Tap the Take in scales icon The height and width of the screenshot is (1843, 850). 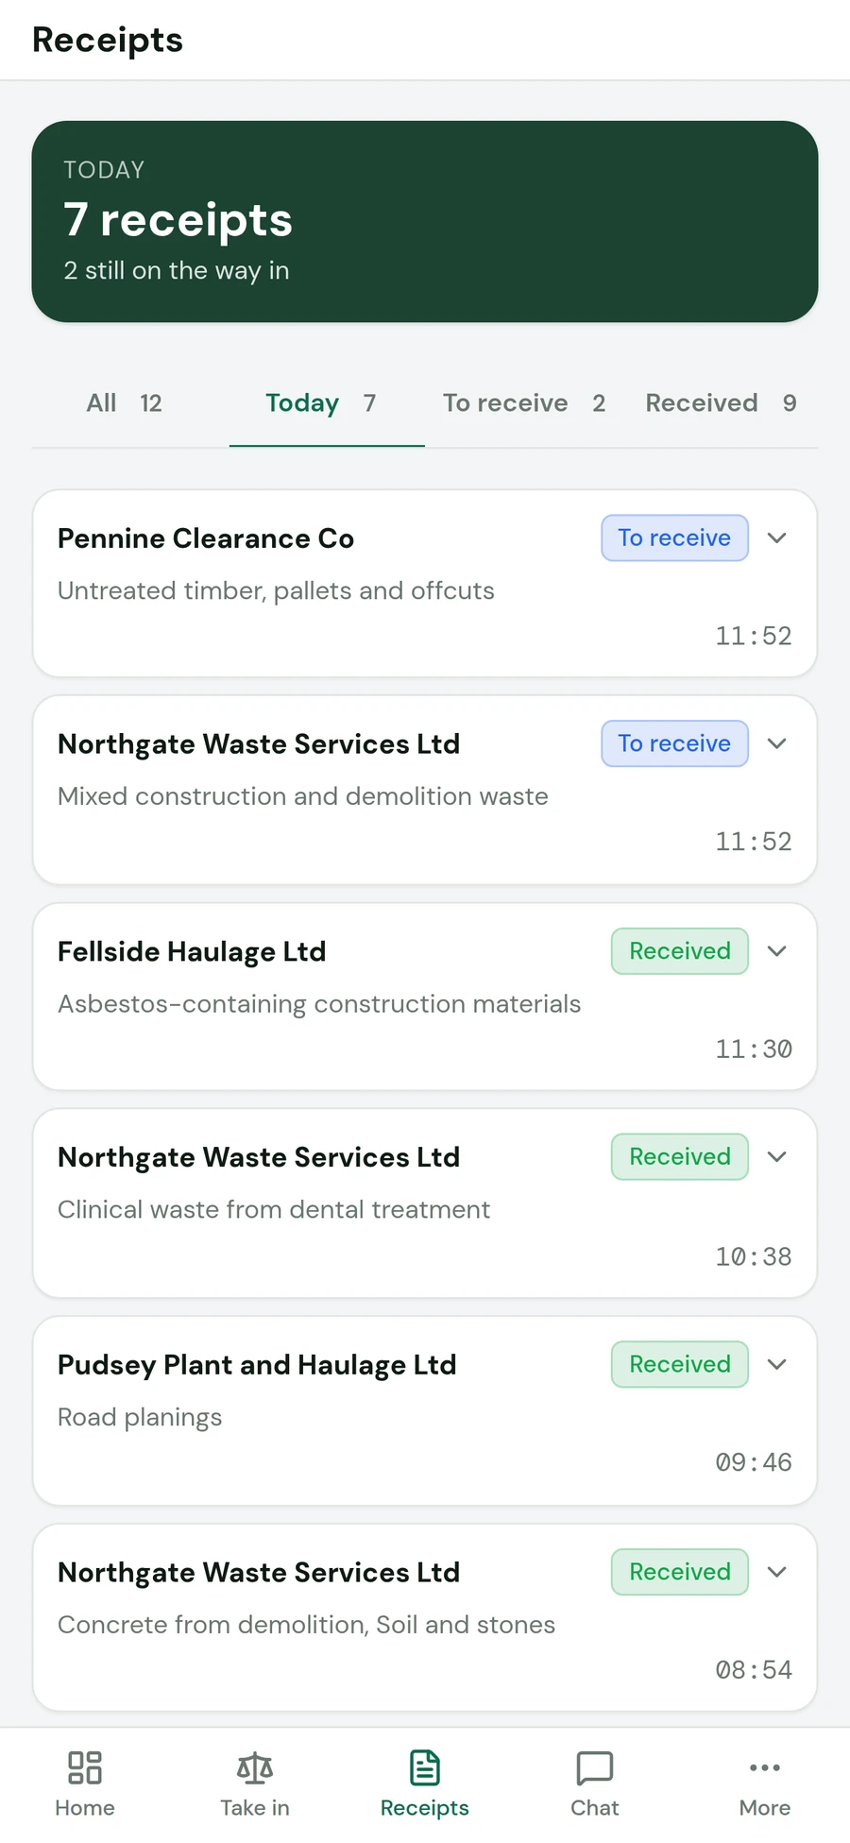pos(255,1767)
